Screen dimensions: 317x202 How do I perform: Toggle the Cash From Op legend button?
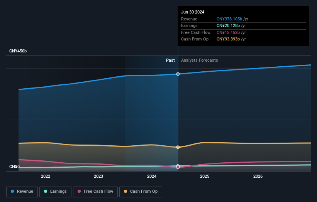tap(141, 192)
